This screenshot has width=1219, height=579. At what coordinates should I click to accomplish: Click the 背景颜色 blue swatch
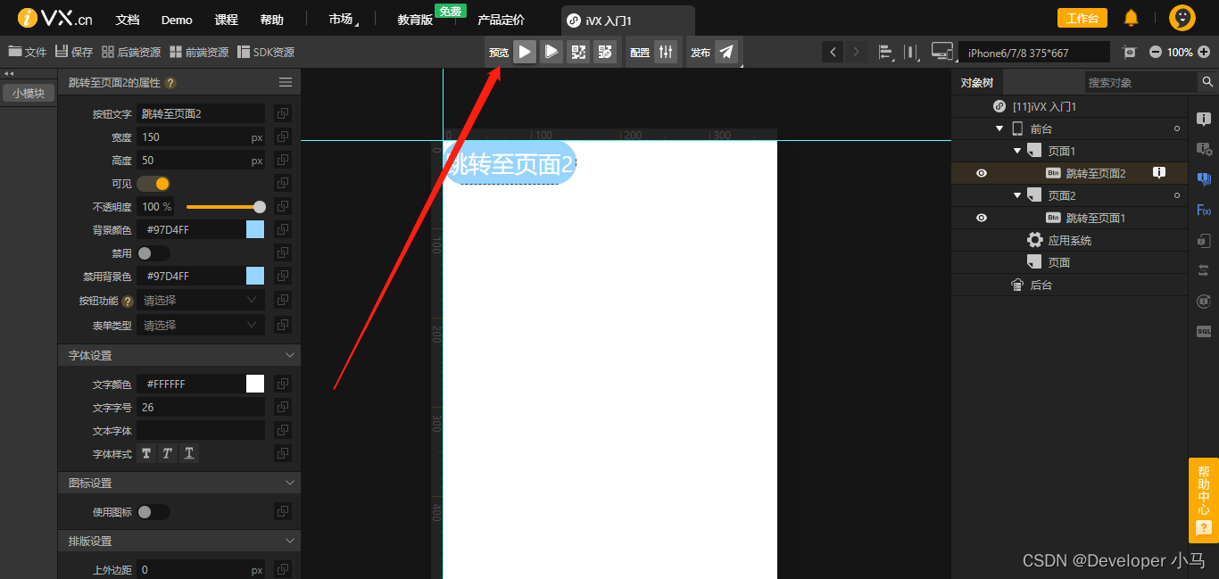[255, 229]
